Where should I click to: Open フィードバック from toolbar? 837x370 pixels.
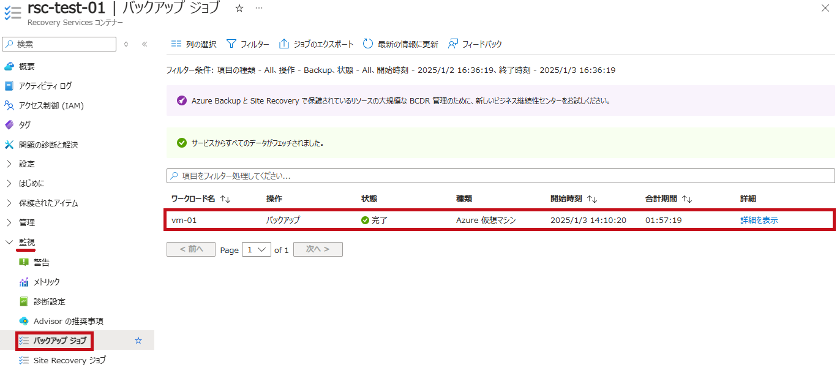[x=475, y=44]
